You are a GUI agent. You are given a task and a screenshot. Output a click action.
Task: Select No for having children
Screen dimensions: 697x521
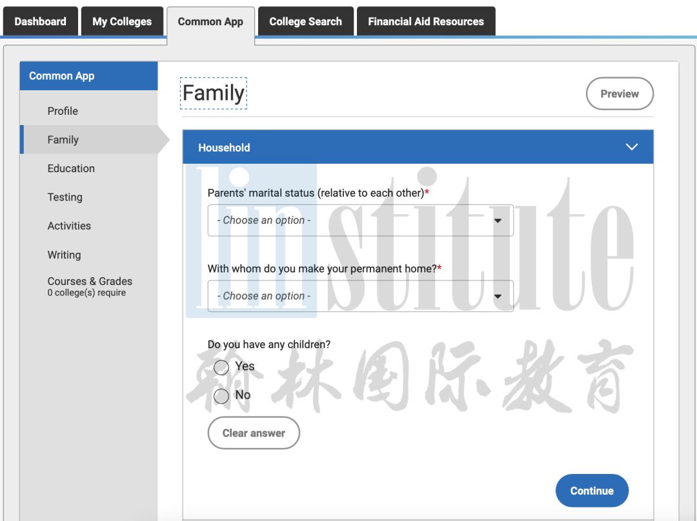[221, 396]
